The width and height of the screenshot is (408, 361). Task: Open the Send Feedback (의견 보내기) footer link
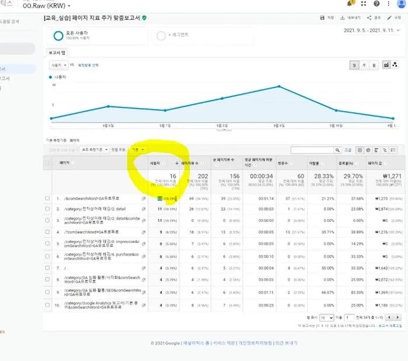[286, 343]
